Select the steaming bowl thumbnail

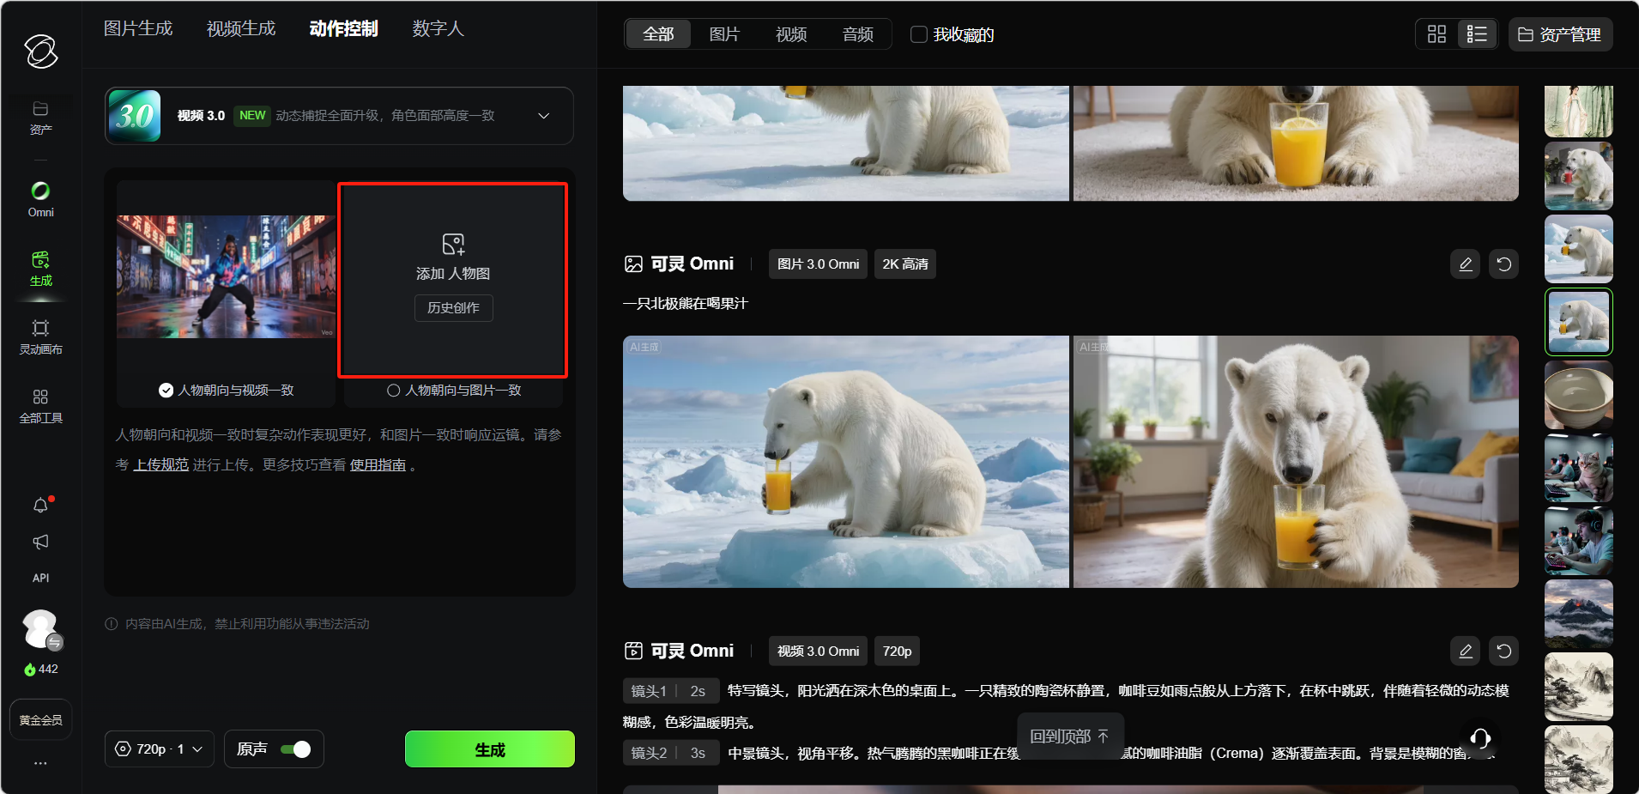1578,395
